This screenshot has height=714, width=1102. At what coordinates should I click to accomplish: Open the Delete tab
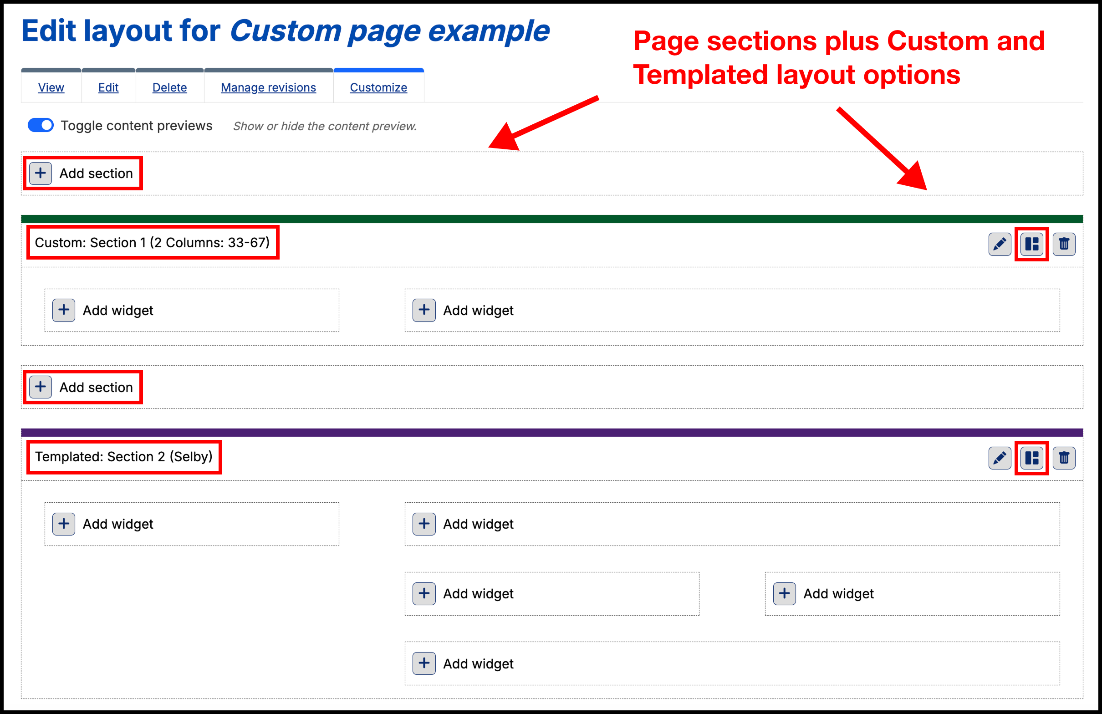click(169, 87)
